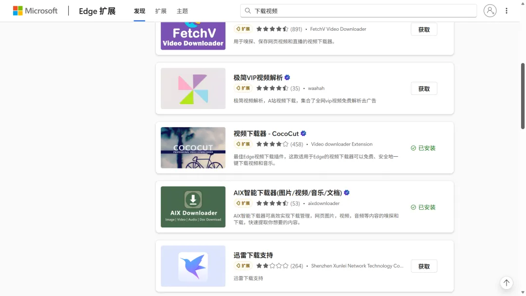Click publisher name aixdownloader
Screen dimensions: 526x296
(324, 203)
